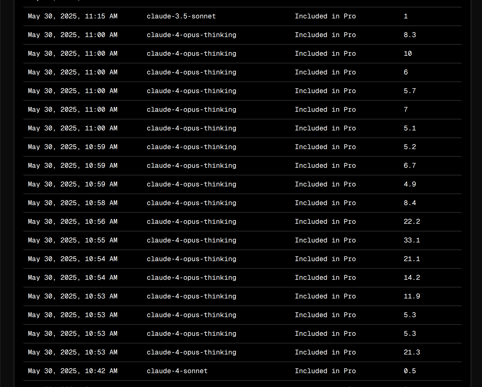Screen dimensions: 482x387
Task: Click the May 30, 2025, 10:56 AM timestamp
Action: (73, 222)
